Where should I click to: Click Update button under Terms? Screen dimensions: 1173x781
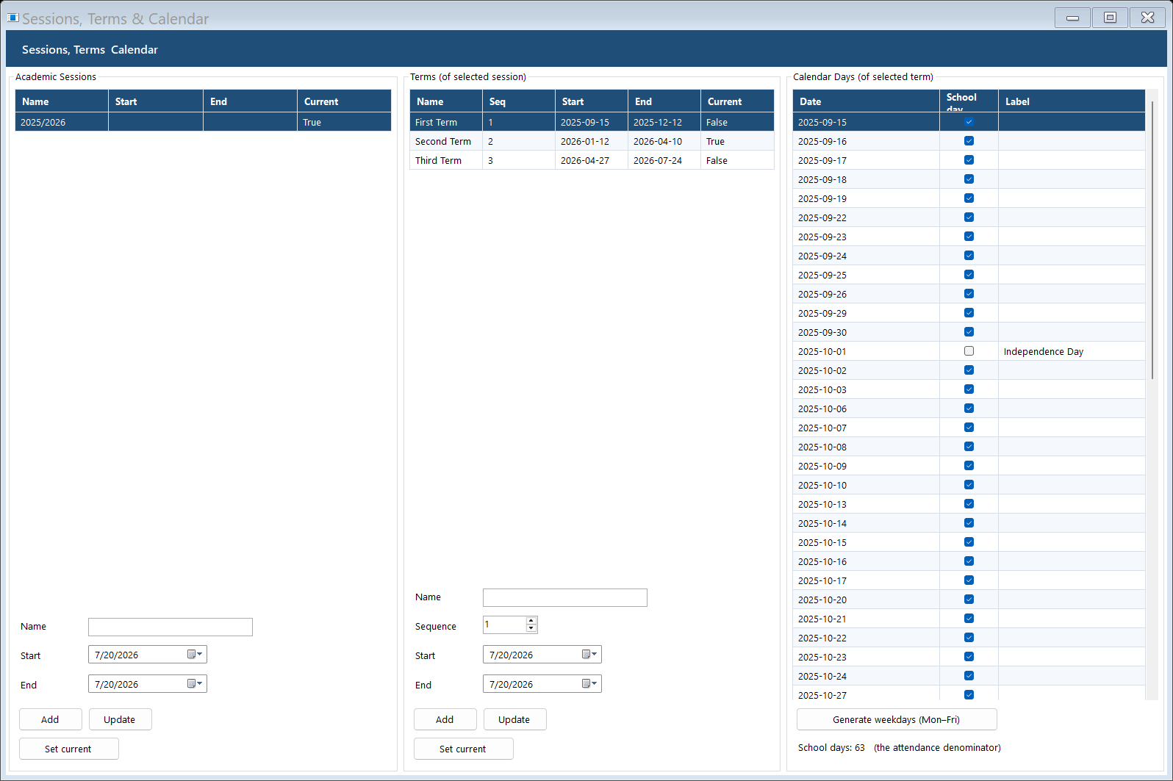514,719
